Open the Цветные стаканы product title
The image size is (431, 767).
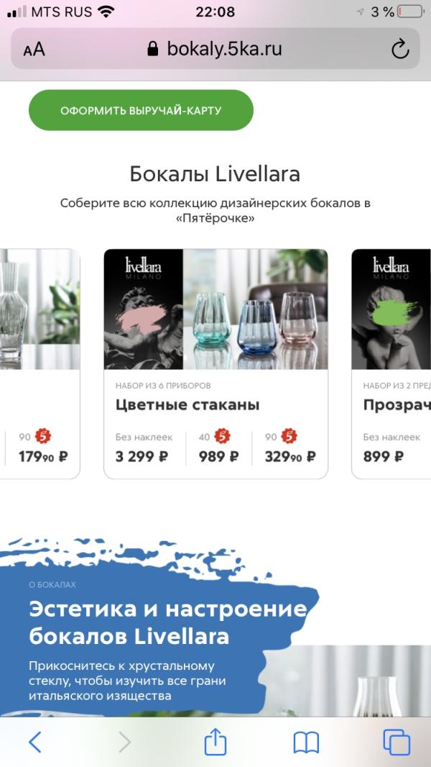click(x=187, y=404)
